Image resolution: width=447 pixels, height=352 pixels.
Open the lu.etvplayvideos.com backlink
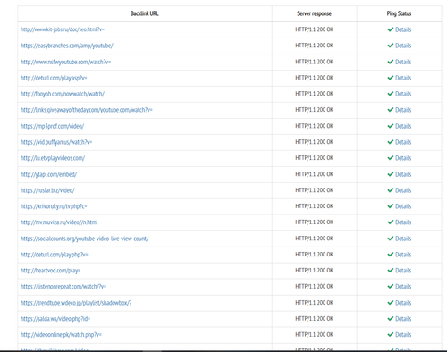(53, 158)
